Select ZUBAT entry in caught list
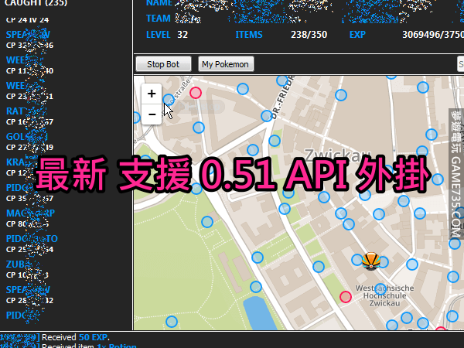The image size is (464, 348). point(27,269)
